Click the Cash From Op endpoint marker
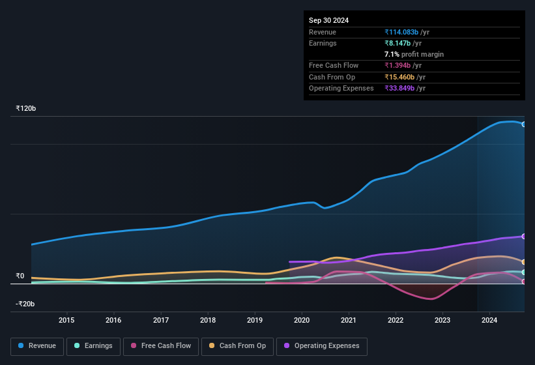535x365 pixels. click(524, 262)
